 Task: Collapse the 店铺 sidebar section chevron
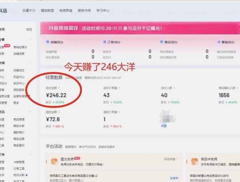click(30, 63)
